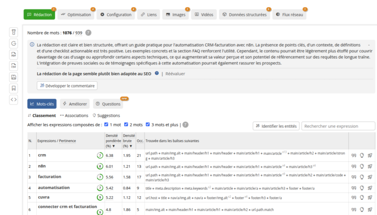Click the quote icon in the 'n8n' row
The image size is (377, 215).
353,166
